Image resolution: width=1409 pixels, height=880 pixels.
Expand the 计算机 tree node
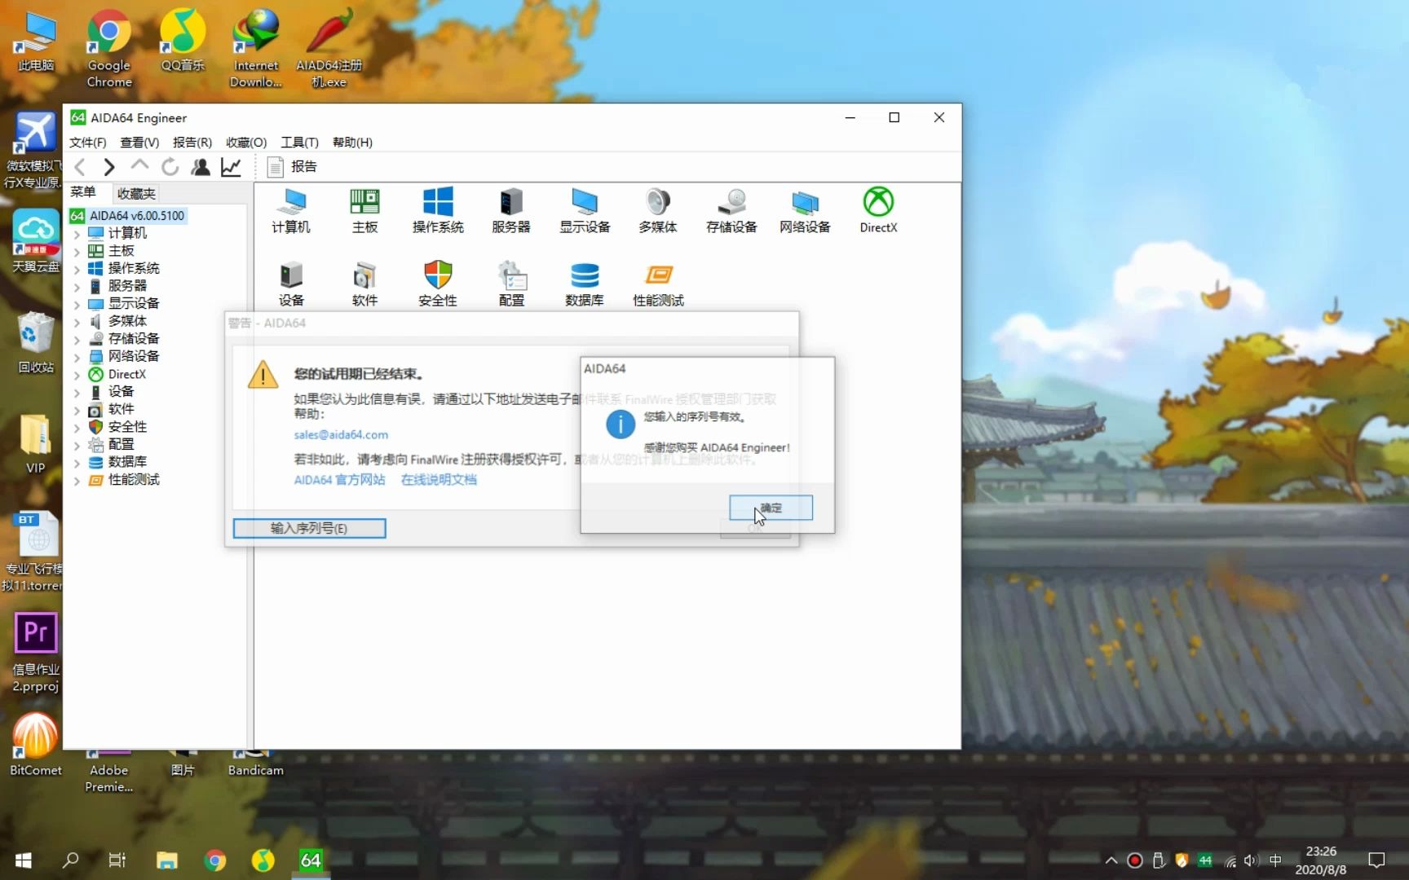pyautogui.click(x=77, y=234)
